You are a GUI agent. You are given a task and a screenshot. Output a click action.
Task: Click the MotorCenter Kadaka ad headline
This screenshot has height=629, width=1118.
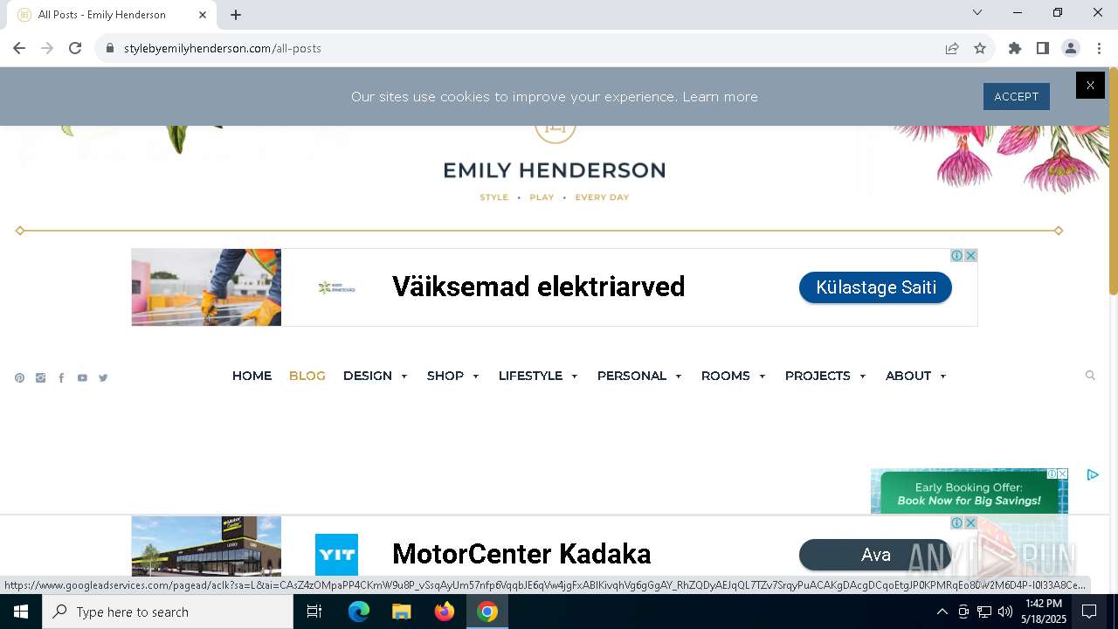(521, 554)
